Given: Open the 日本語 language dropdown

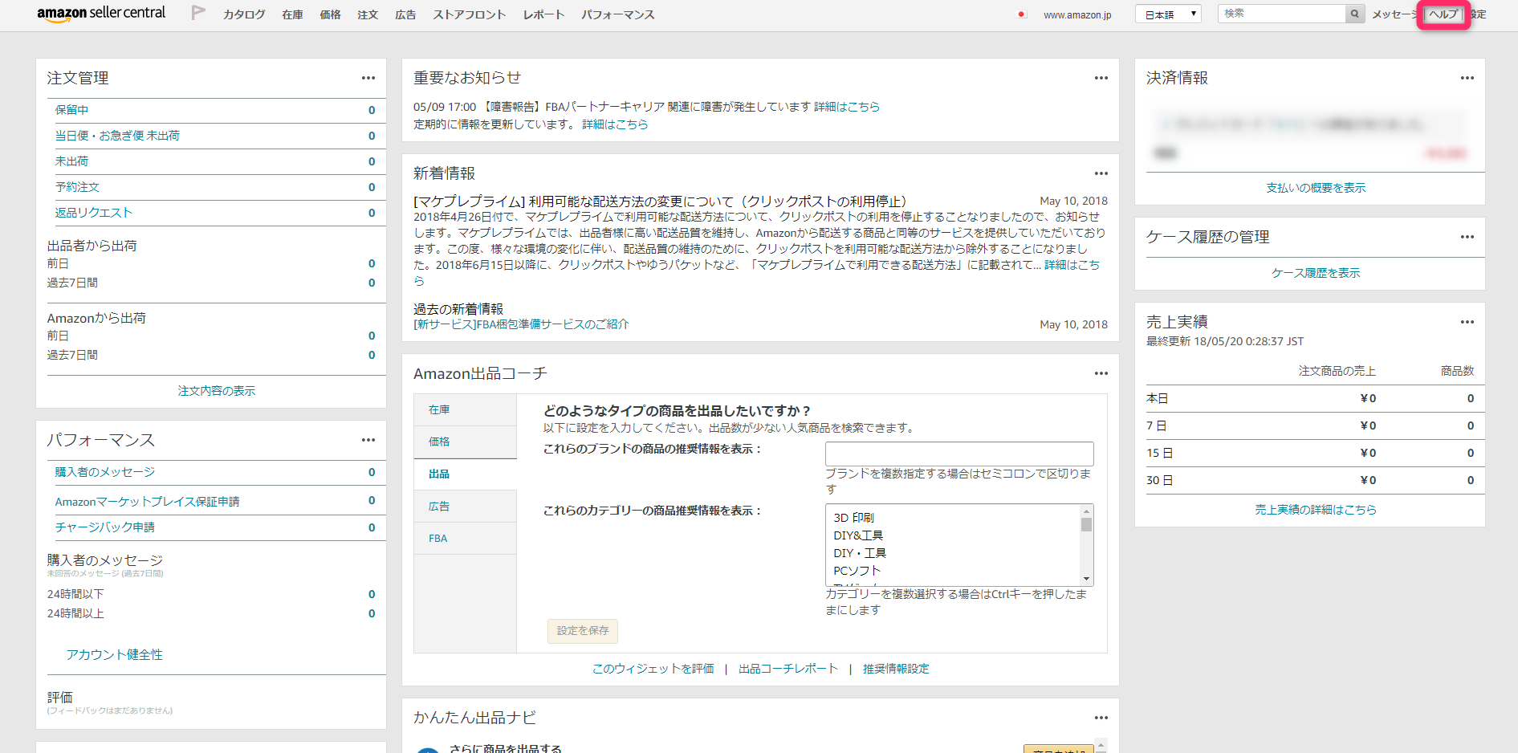Looking at the screenshot, I should 1168,13.
